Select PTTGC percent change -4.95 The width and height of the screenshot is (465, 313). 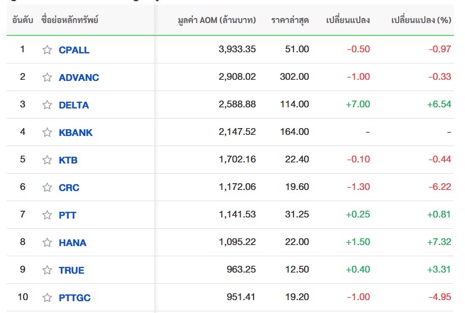pos(440,297)
